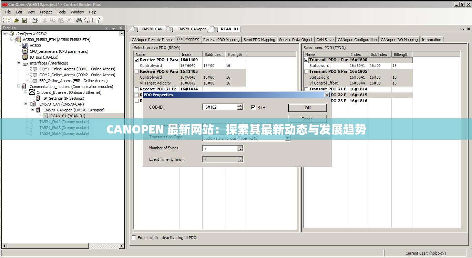472x258 pixels.
Task: Open the Transmission Type dropdown
Action: [x=287, y=138]
